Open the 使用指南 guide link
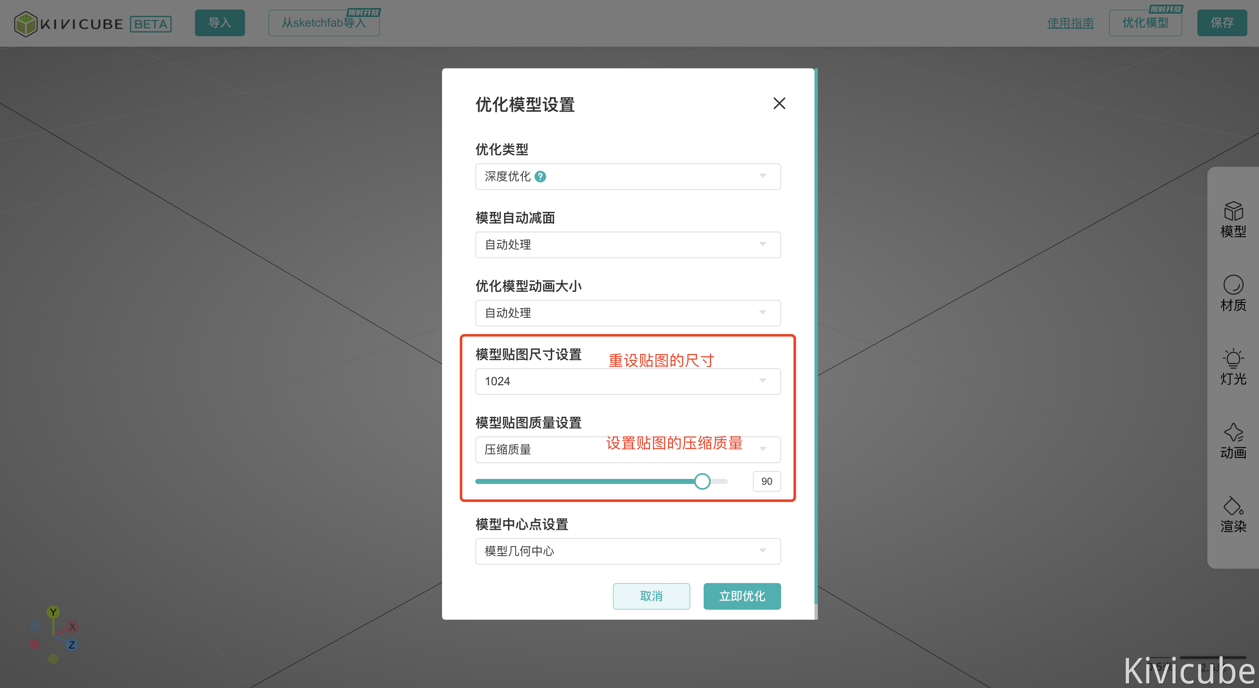Viewport: 1259px width, 688px height. [x=1070, y=23]
